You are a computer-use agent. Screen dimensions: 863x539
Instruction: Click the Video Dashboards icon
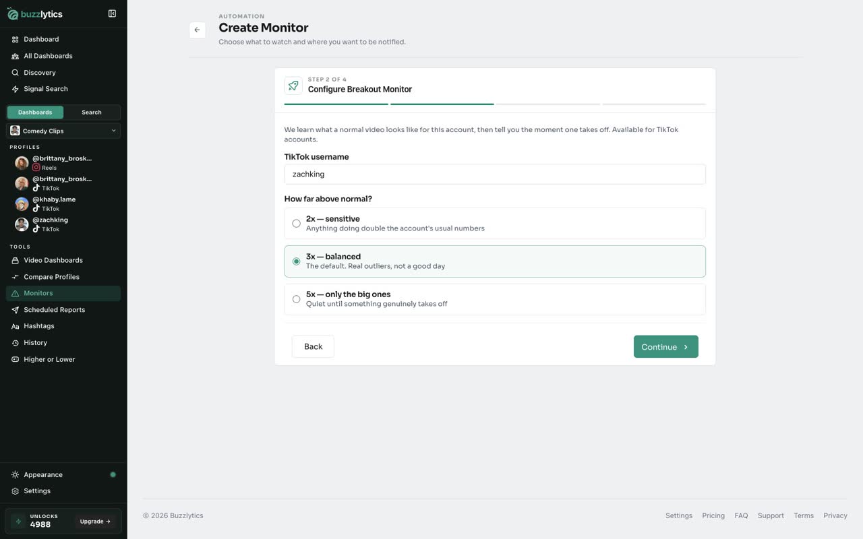click(x=16, y=260)
